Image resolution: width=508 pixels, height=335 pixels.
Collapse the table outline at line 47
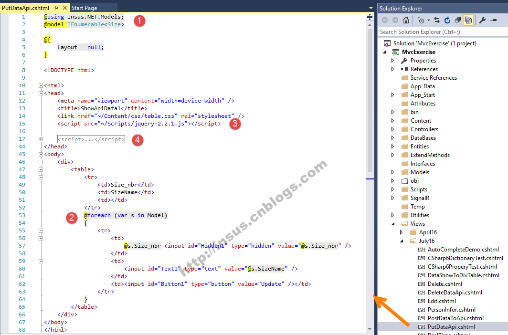[41, 169]
